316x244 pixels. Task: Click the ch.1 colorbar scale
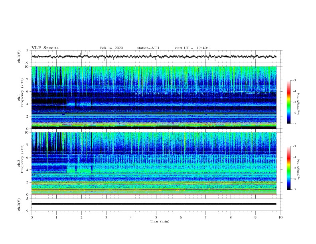(x=289, y=102)
